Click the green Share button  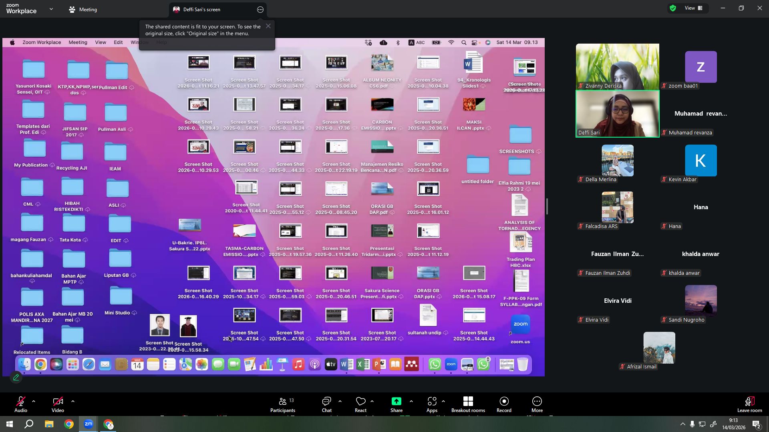(397, 404)
